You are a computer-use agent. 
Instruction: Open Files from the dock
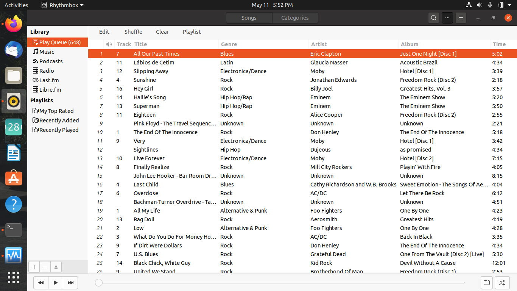pyautogui.click(x=14, y=75)
